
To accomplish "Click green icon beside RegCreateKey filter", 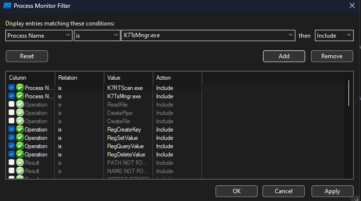I will click(x=20, y=130).
